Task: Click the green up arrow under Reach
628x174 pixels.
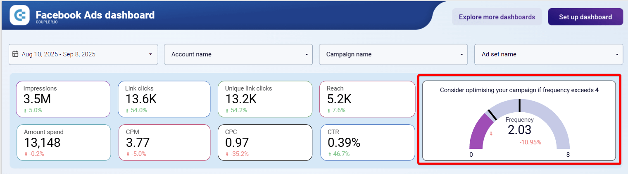Action: [x=328, y=110]
